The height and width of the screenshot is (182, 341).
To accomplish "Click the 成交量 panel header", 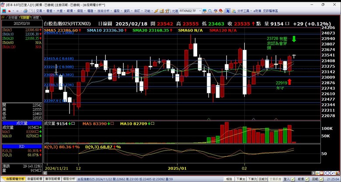I will pyautogui.click(x=22, y=123).
